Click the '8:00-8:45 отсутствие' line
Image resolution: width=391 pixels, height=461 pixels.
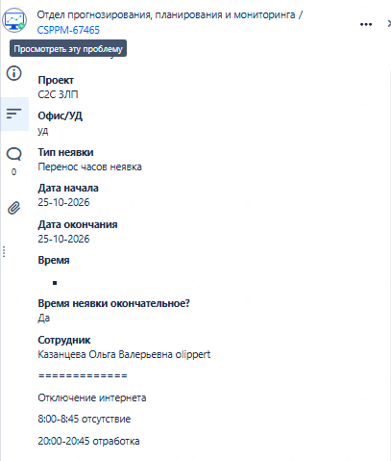[x=85, y=419]
